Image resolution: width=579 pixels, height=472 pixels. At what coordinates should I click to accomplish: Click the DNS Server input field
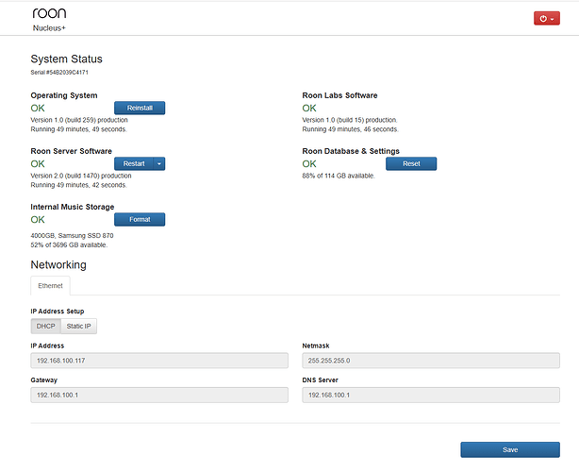431,396
